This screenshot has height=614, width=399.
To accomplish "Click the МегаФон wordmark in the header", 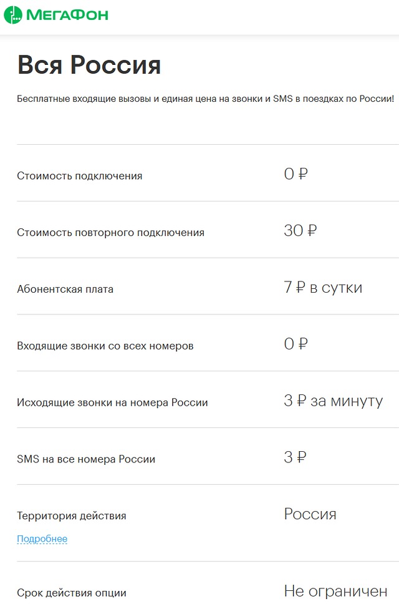I will pos(67,15).
